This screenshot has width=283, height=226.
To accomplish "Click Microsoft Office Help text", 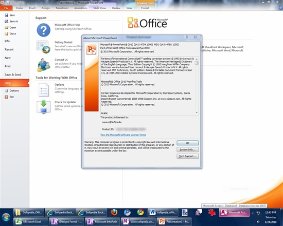I will [x=67, y=25].
